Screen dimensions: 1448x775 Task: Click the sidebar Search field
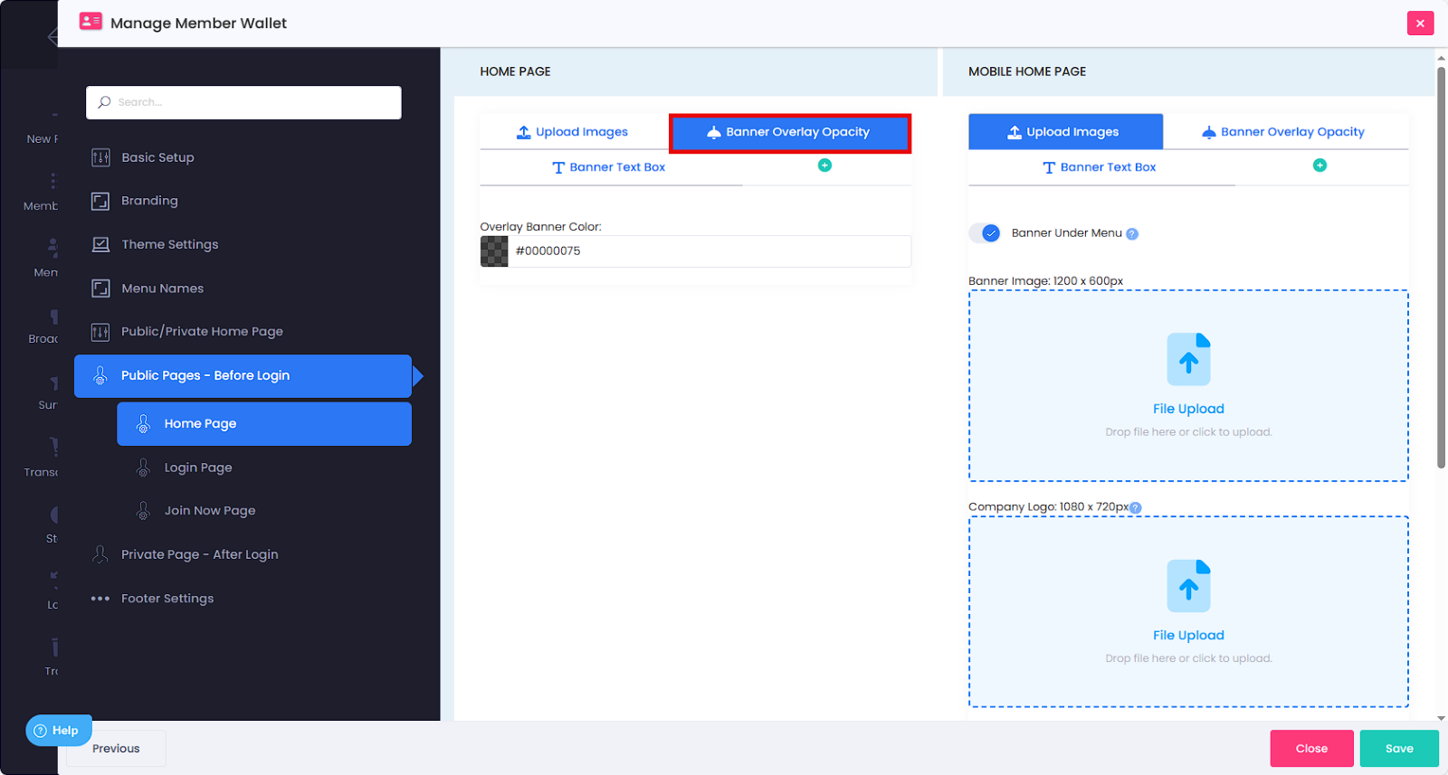tap(243, 102)
